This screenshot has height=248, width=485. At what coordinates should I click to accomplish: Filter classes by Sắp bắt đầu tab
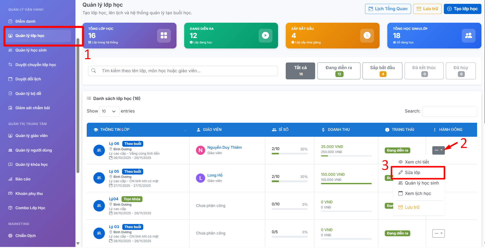point(382,71)
